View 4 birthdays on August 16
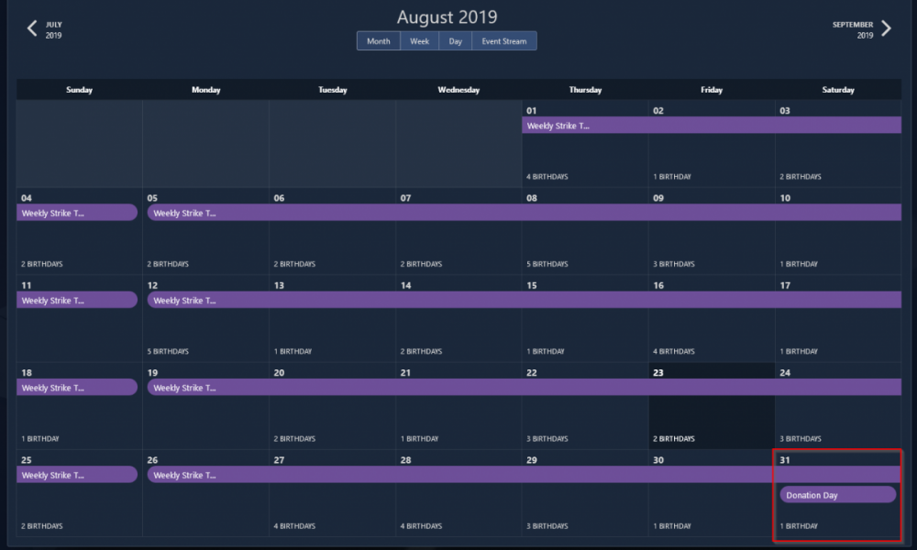This screenshot has width=917, height=550. 674,351
